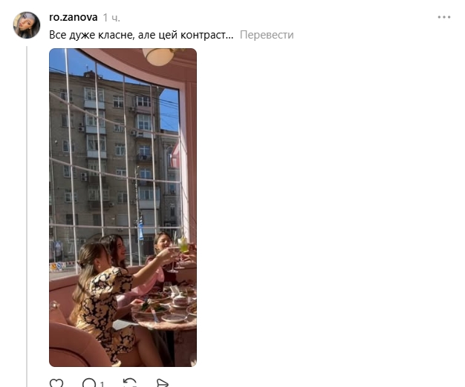The width and height of the screenshot is (465, 387).
Task: Click the ceiling lamp at the top of the photo
Action: tap(159, 56)
